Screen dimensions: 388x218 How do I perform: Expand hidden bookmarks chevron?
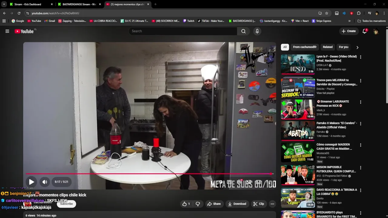click(x=349, y=21)
